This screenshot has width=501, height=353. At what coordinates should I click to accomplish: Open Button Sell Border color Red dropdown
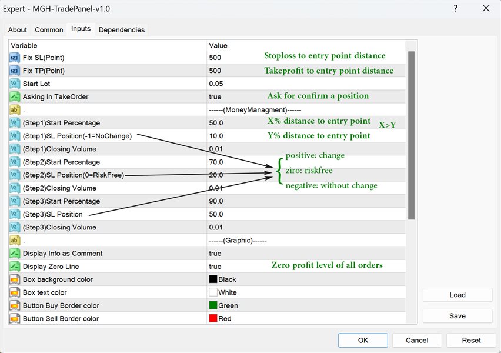tap(225, 318)
